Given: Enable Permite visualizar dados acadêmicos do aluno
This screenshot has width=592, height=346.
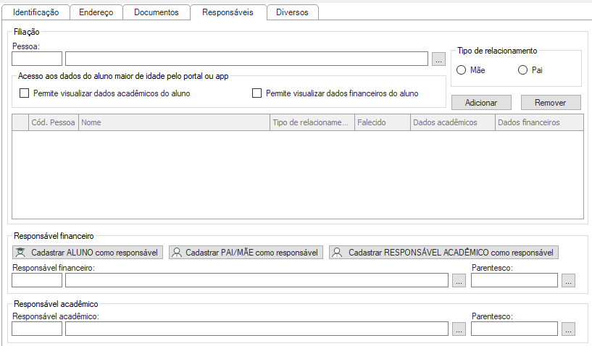Looking at the screenshot, I should click(24, 93).
